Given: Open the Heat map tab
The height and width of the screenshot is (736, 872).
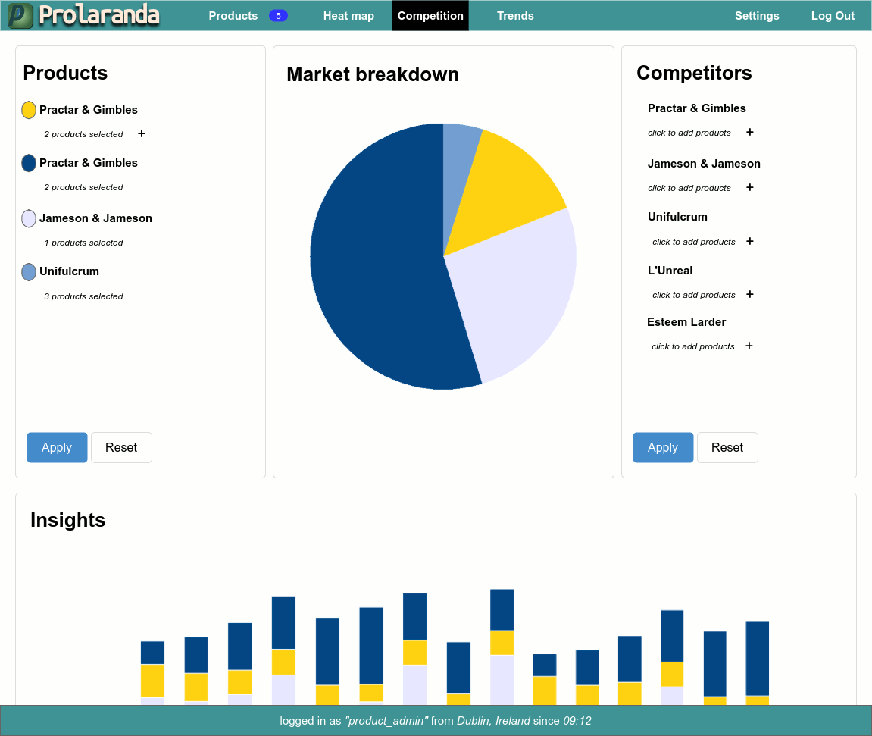Looking at the screenshot, I should [x=348, y=16].
